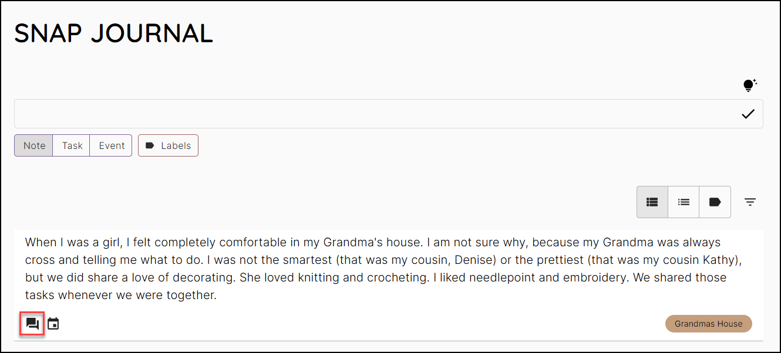Image resolution: width=781 pixels, height=353 pixels.
Task: Click the lightbulb writing prompt icon
Action: pyautogui.click(x=749, y=86)
